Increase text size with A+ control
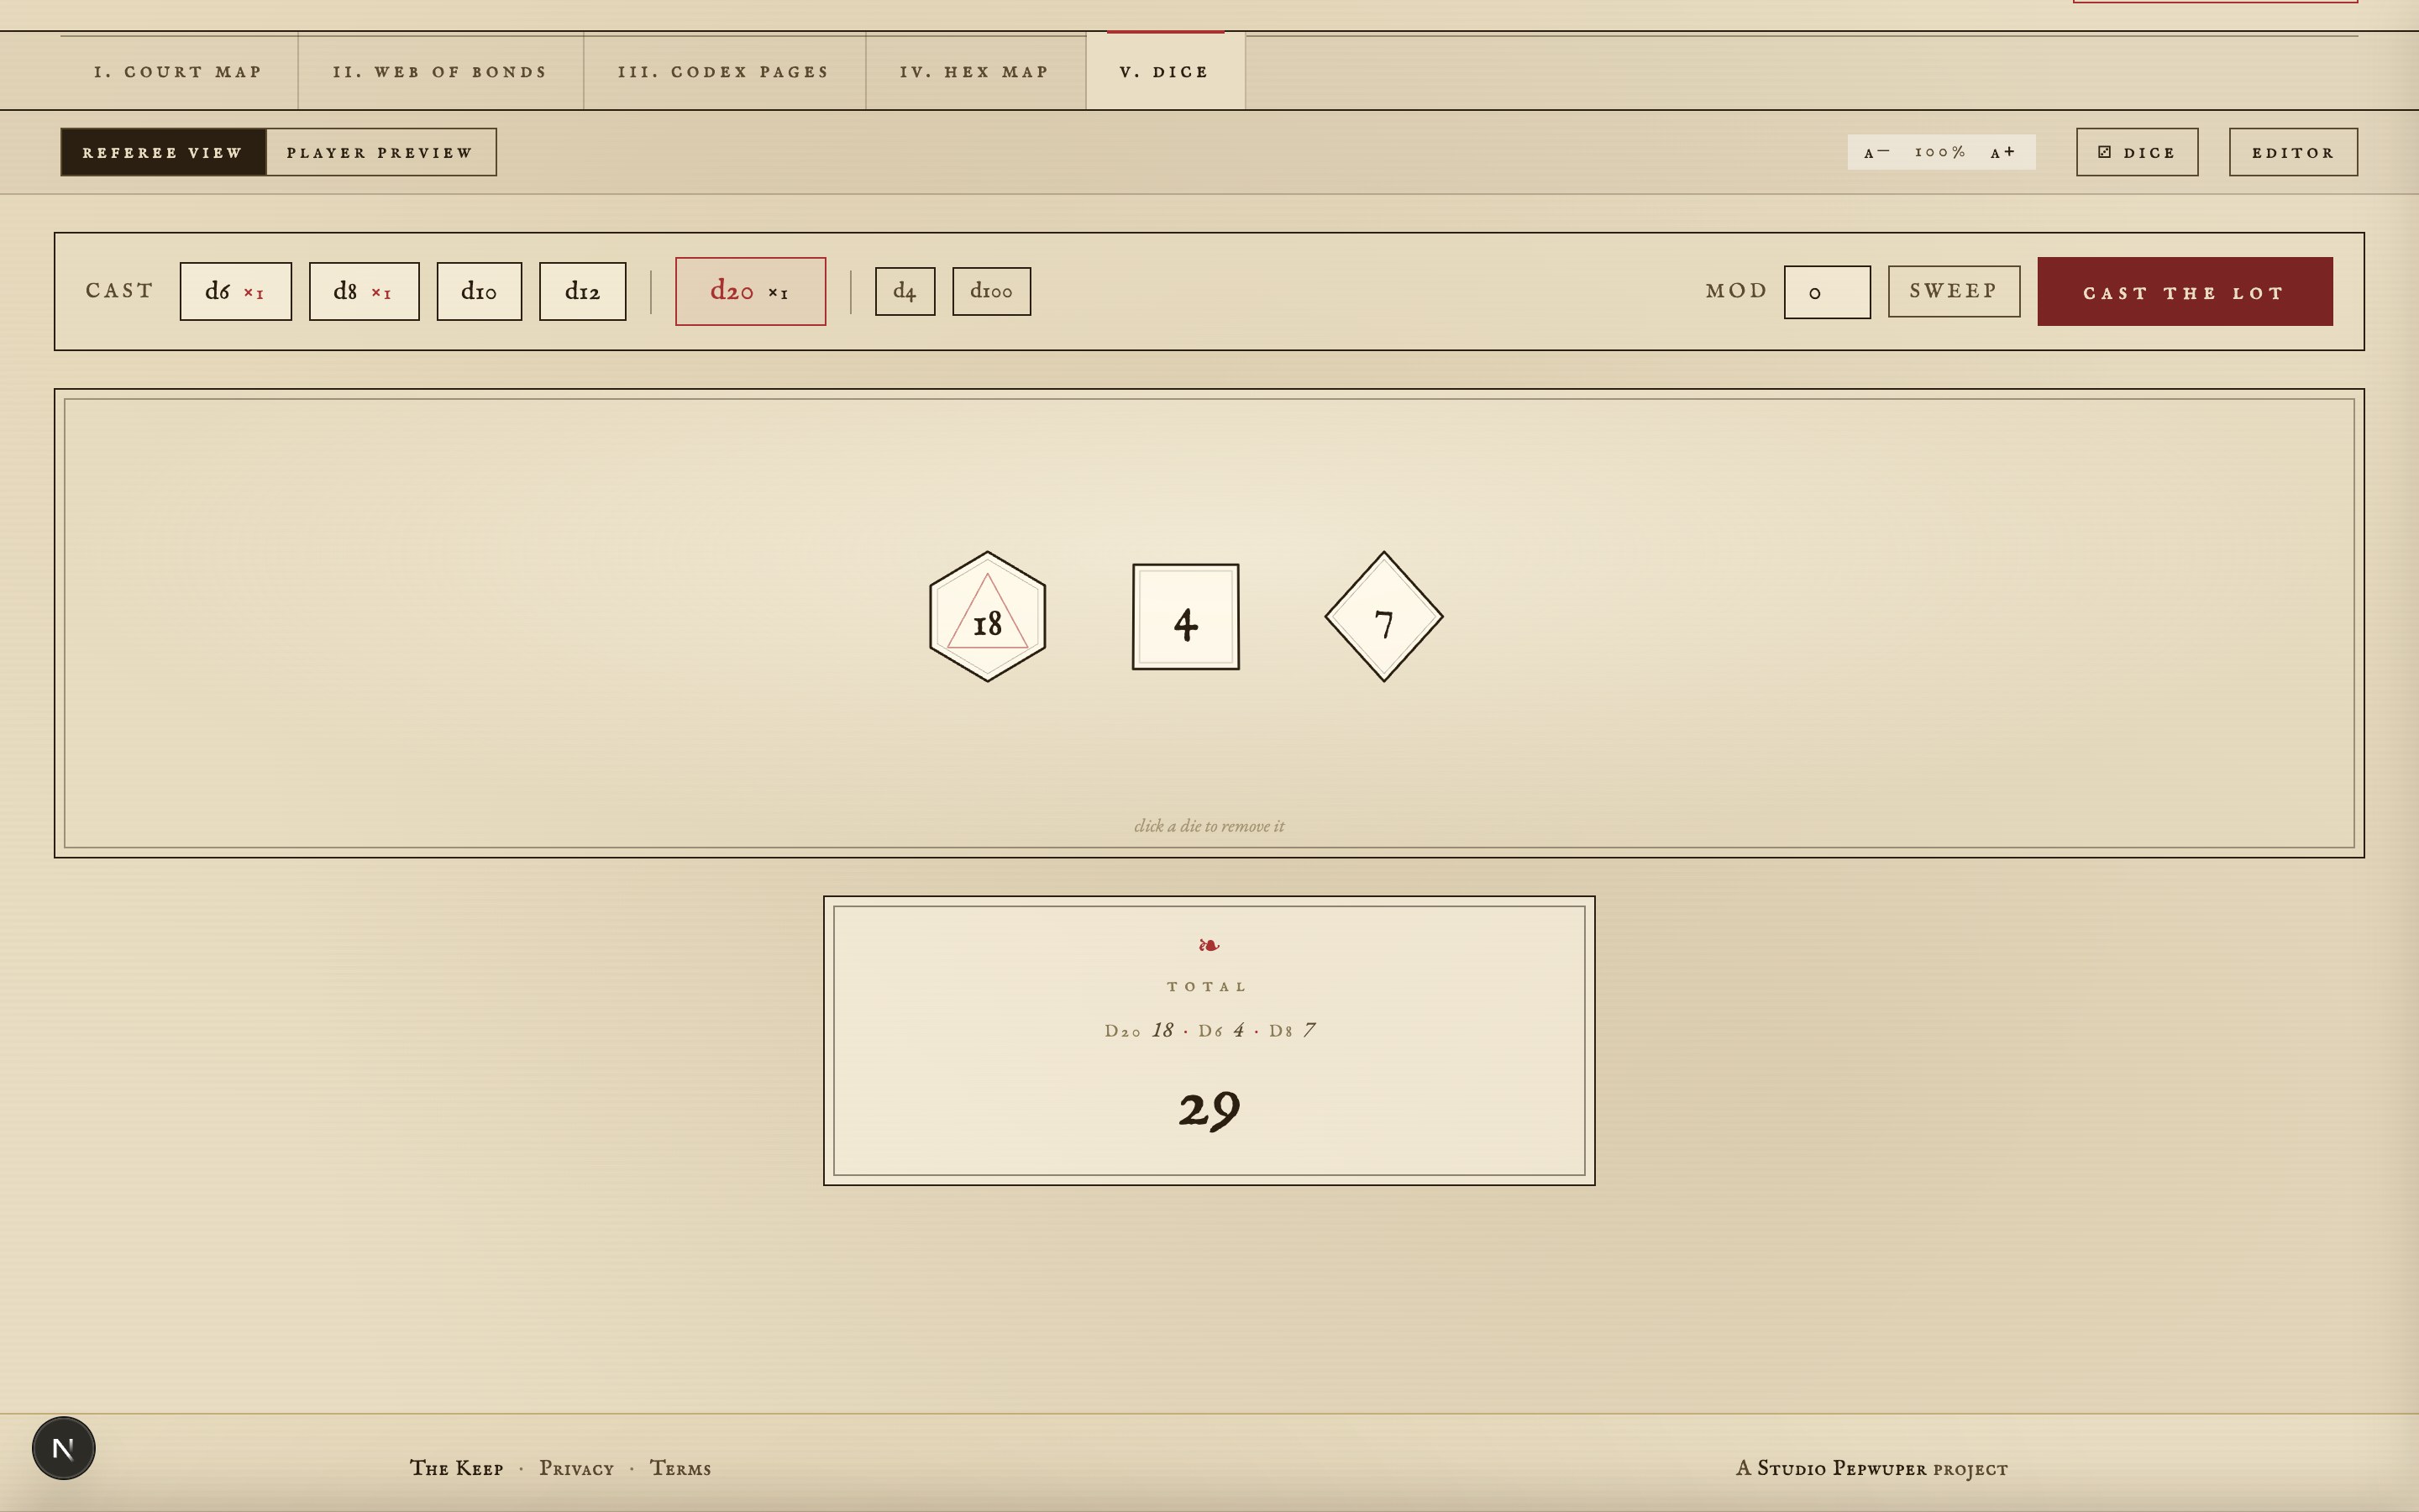This screenshot has width=2419, height=1512. [2003, 152]
